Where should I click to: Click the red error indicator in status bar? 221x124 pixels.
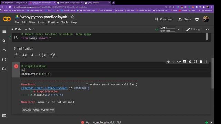tap(83, 123)
